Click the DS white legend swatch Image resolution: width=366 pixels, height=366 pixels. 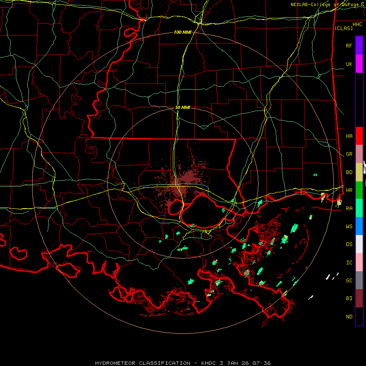359,244
